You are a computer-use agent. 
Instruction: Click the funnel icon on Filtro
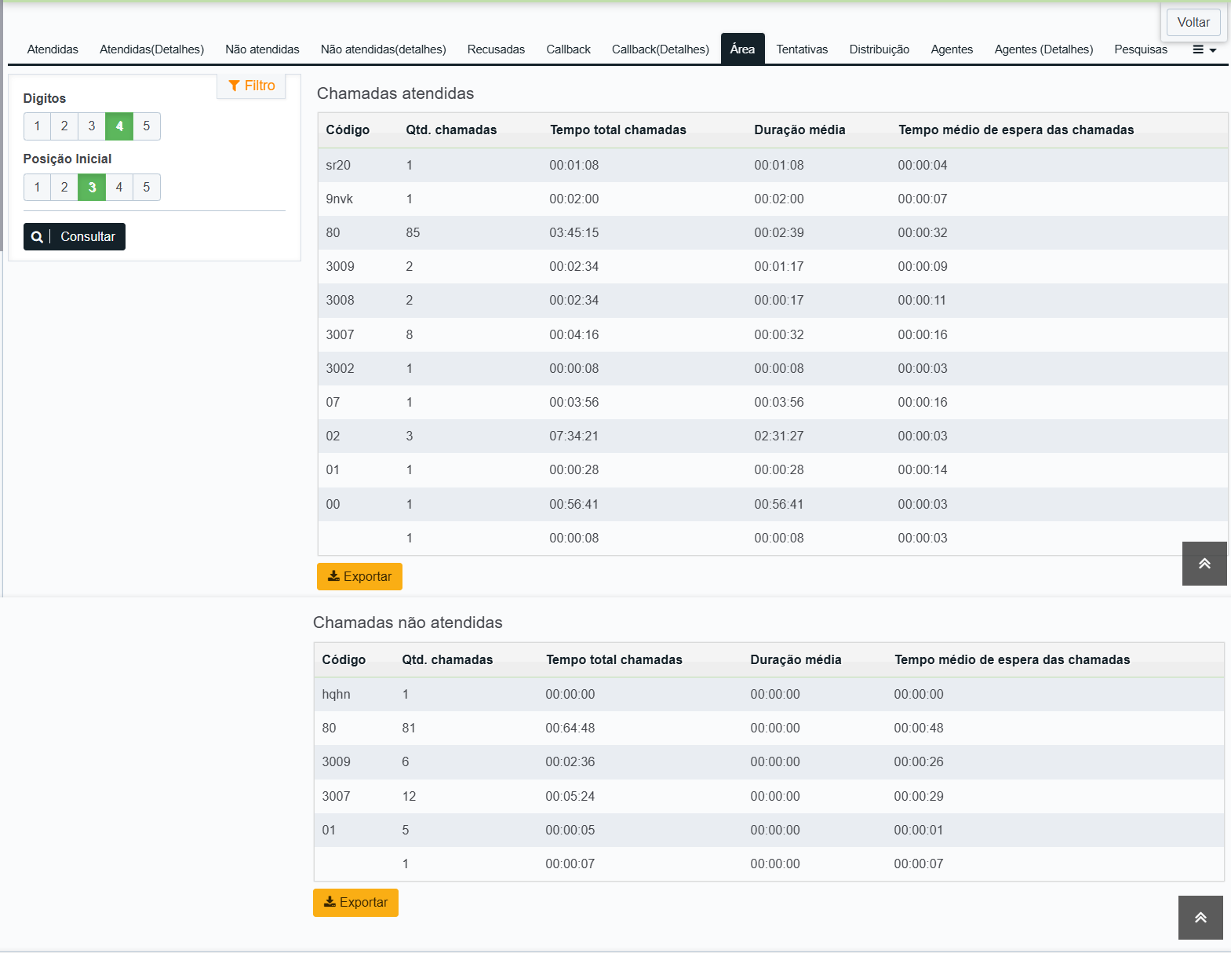pyautogui.click(x=234, y=86)
